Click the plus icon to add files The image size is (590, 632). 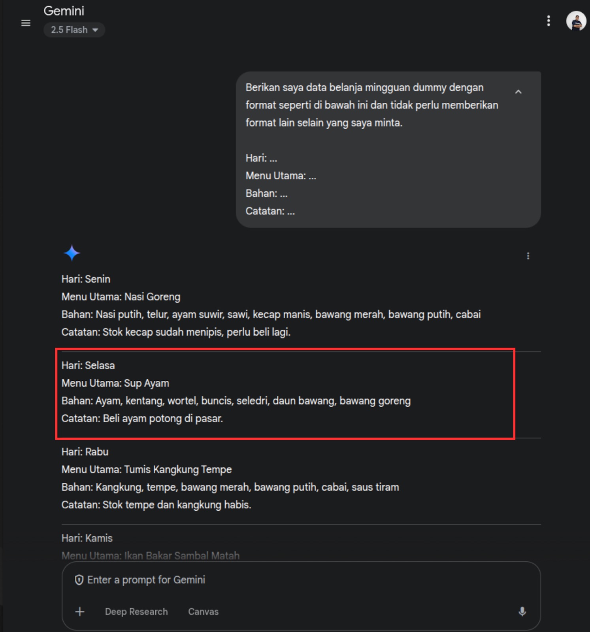80,611
